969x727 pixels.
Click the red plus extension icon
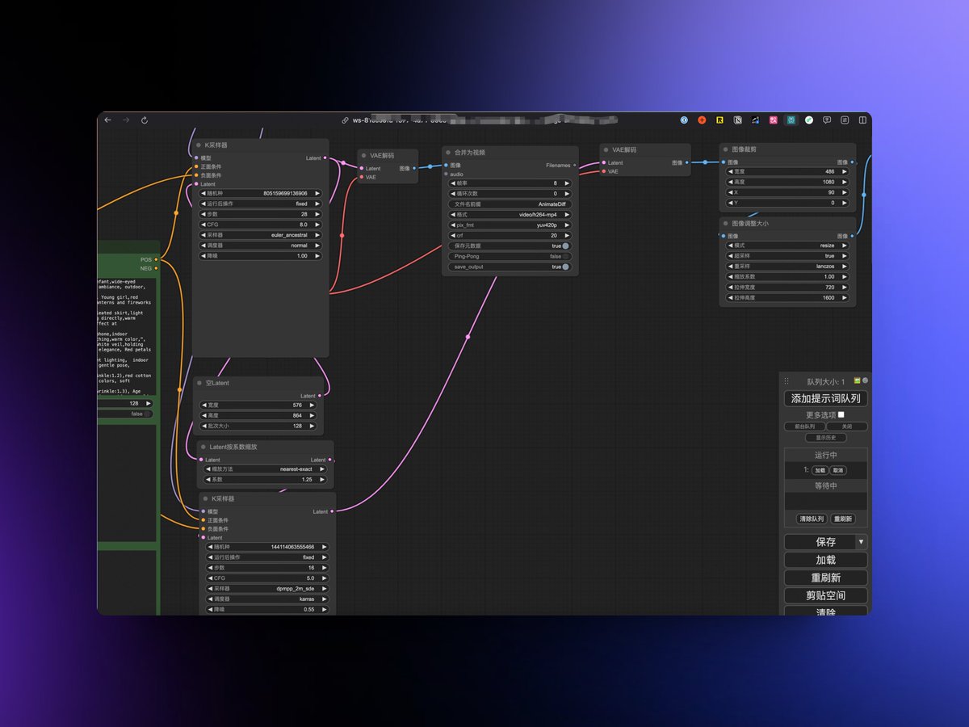tap(702, 120)
